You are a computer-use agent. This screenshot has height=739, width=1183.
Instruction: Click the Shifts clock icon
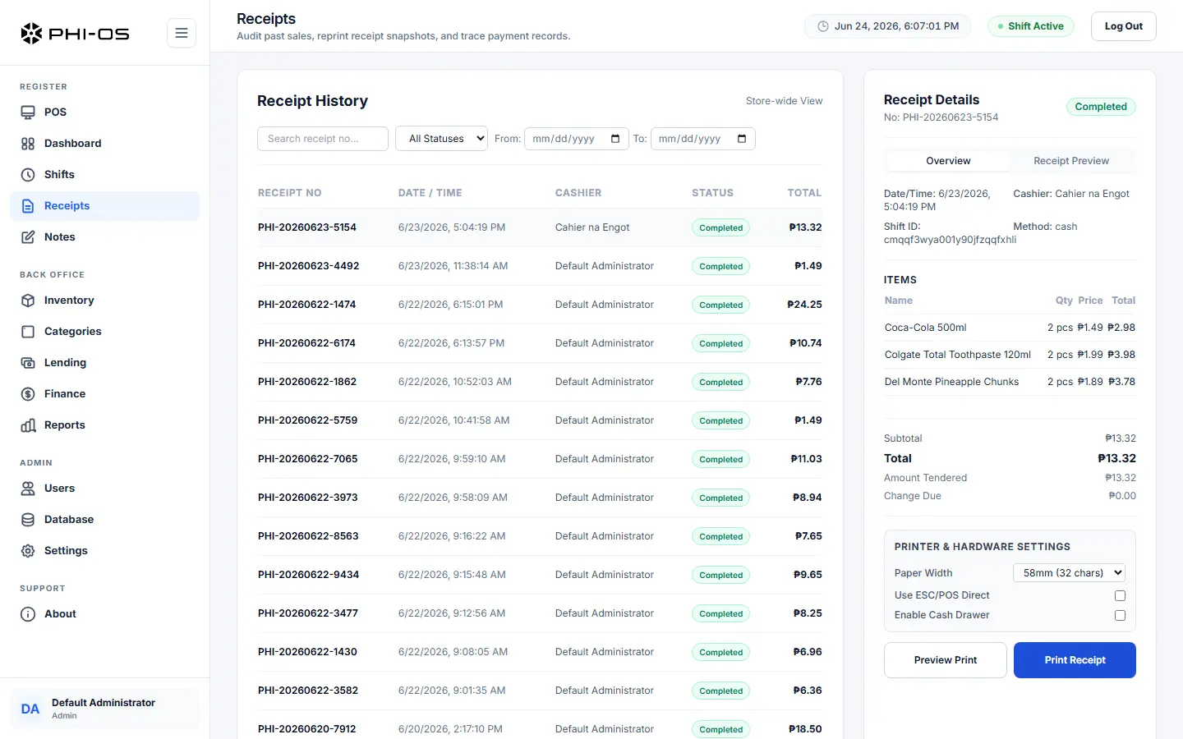pyautogui.click(x=28, y=175)
